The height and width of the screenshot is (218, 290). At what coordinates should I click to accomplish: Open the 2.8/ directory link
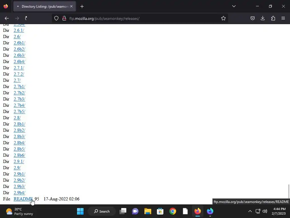pyautogui.click(x=17, y=118)
